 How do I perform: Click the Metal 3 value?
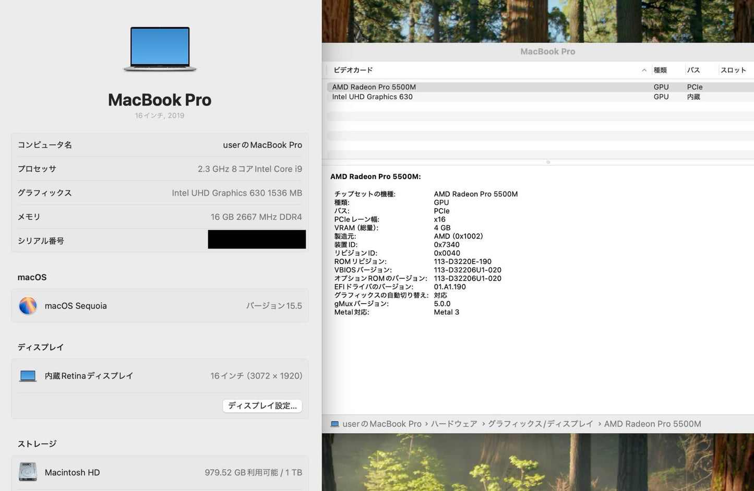(446, 312)
